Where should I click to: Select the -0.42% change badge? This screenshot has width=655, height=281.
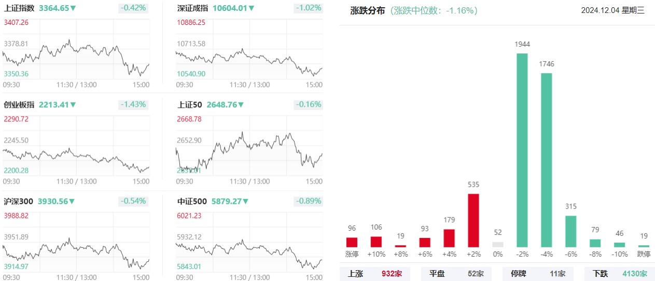133,8
